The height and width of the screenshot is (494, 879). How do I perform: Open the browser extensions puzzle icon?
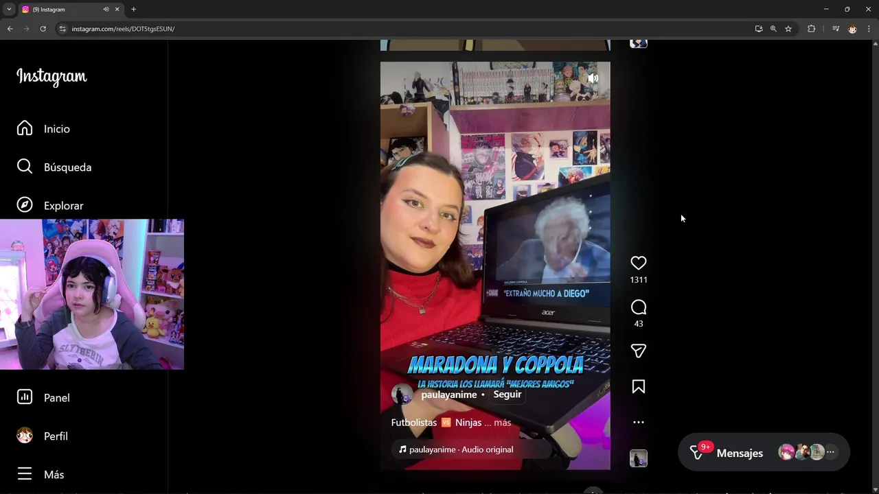[x=811, y=29]
